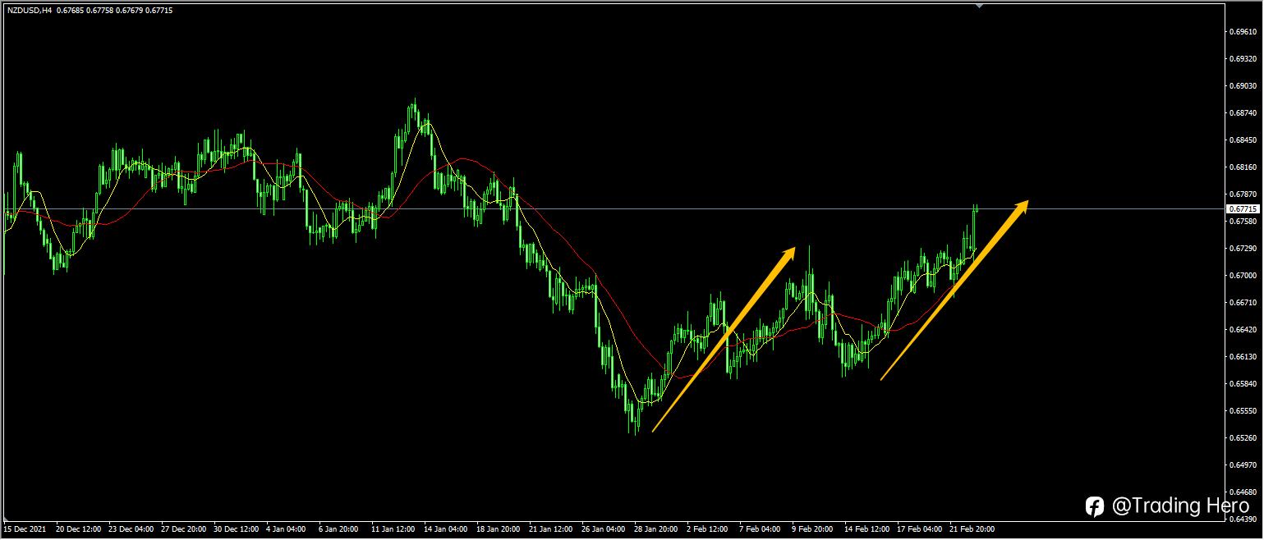Click the 7 Feb 04:00 time label
The width and height of the screenshot is (1264, 540).
(760, 529)
